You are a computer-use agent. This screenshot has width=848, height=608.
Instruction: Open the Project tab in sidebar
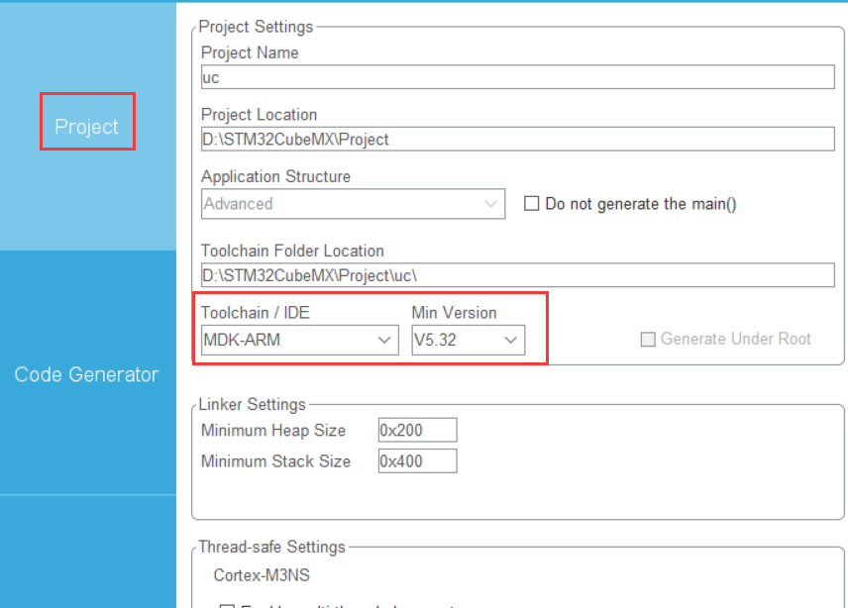pyautogui.click(x=87, y=127)
